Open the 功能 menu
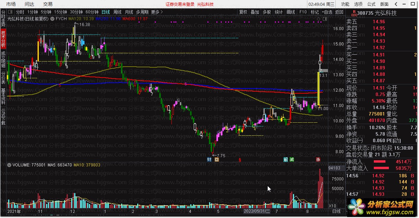The image size is (419, 218). [x=345, y=4]
